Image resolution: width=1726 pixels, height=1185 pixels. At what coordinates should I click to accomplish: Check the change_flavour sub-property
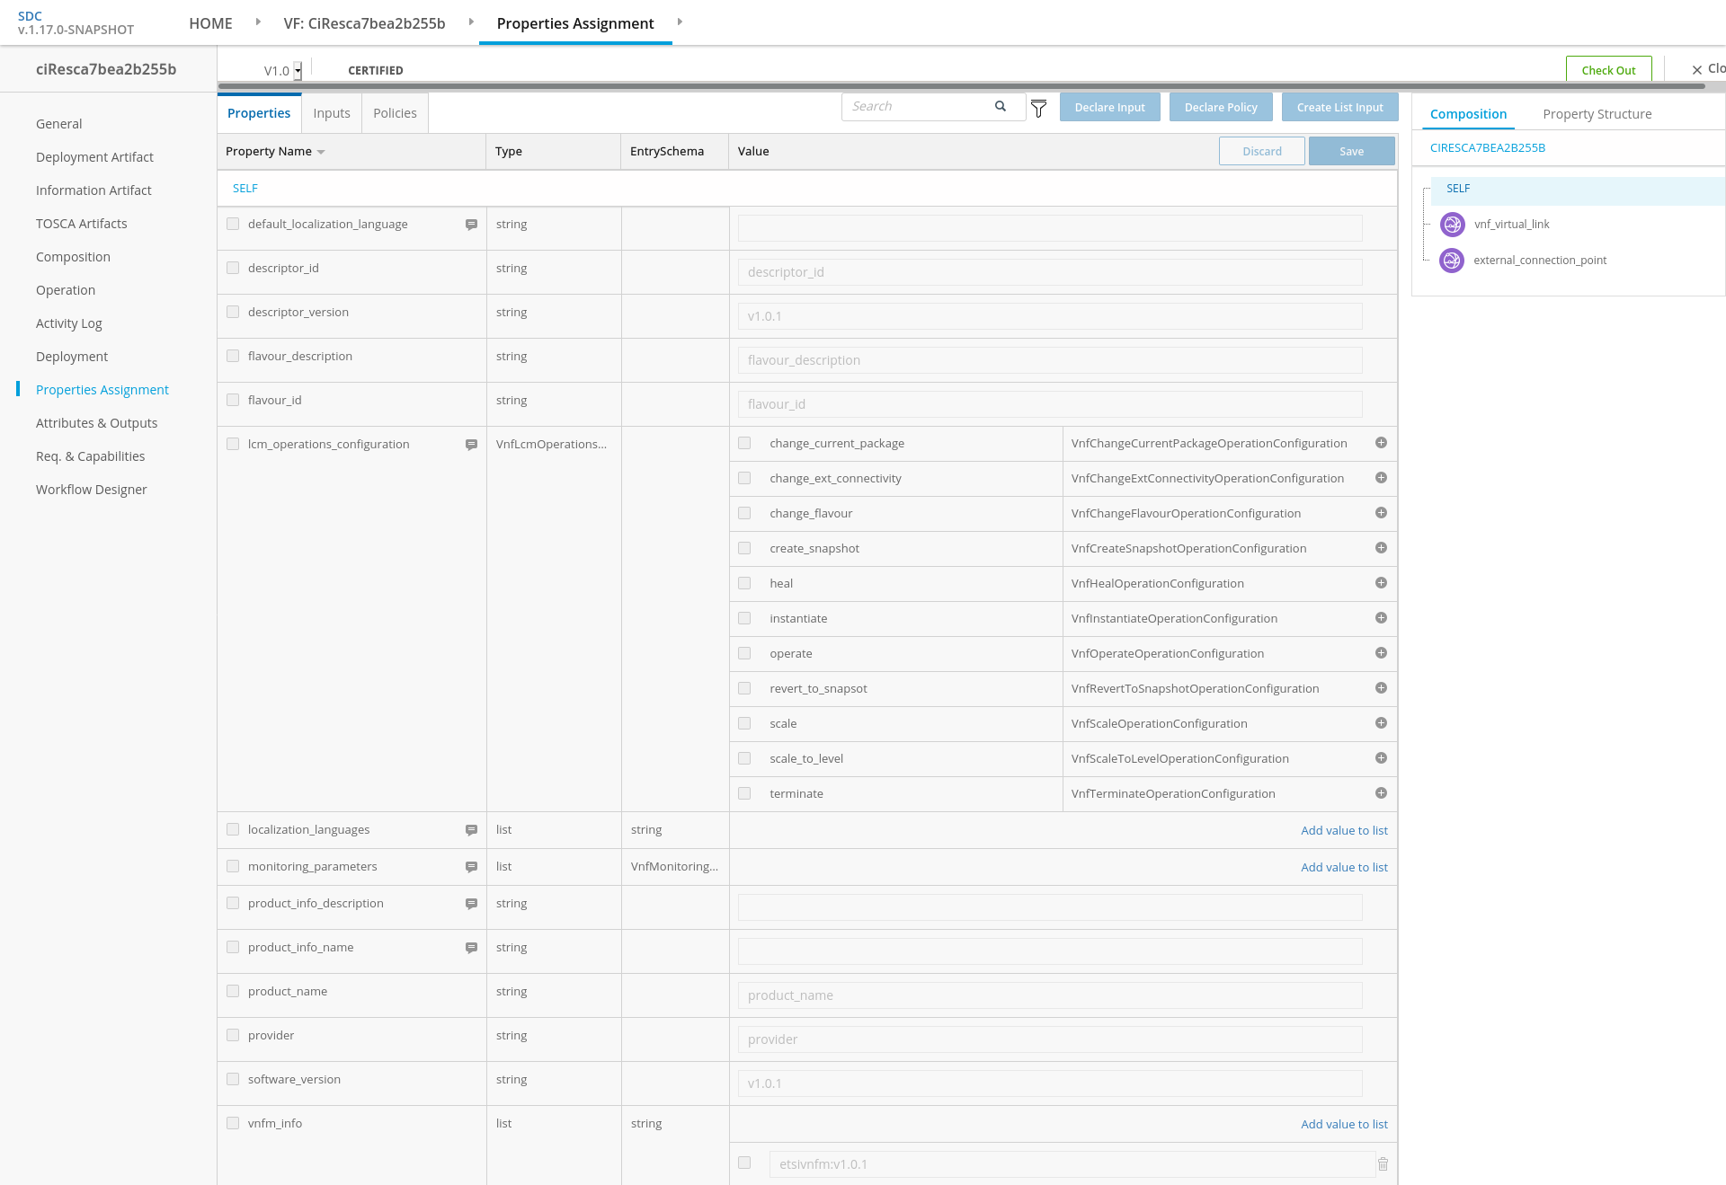pos(744,513)
